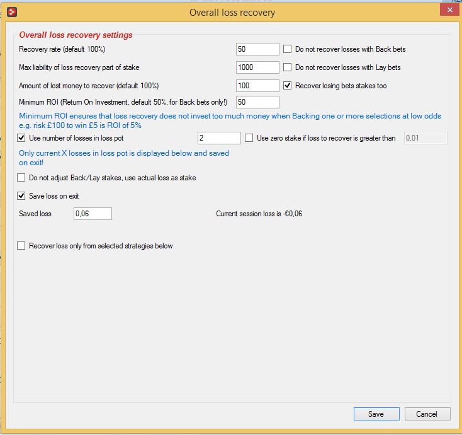Close the Overall loss recovery dialog

(x=449, y=9)
